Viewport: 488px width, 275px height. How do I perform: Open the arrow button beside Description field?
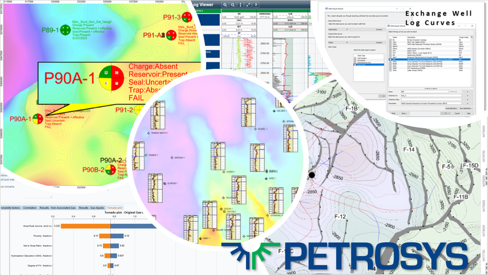pyautogui.click(x=467, y=103)
